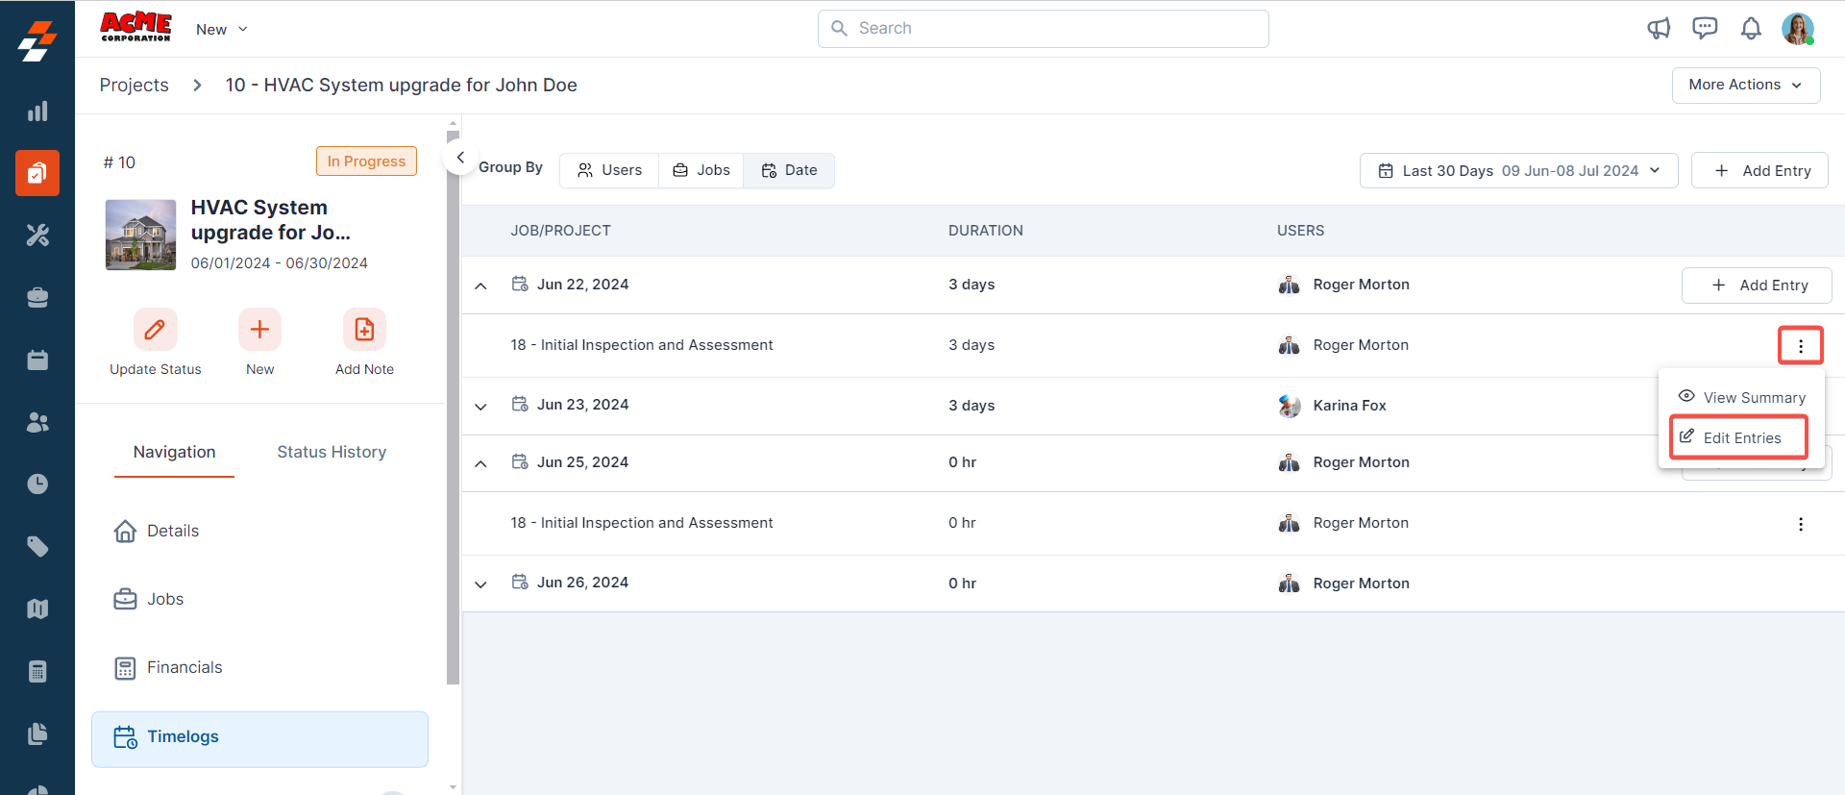The image size is (1845, 795).
Task: Open the chat messages icon
Action: pos(1705,29)
